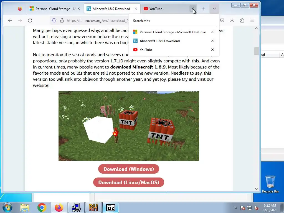Screen dimensions: 284x213
Task: Click the Download (Linux/MacOS) button
Action: [x=129, y=182]
